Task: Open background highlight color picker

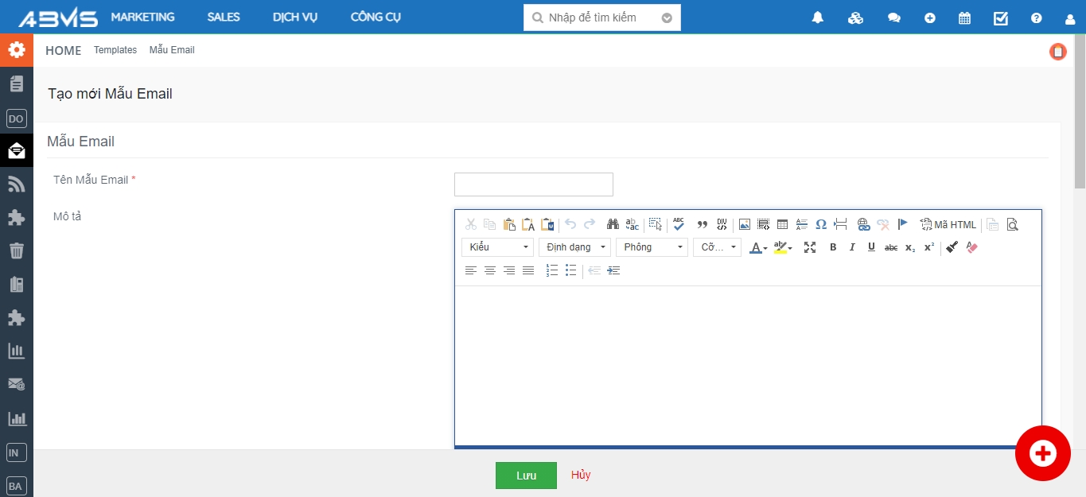Action: click(x=783, y=247)
